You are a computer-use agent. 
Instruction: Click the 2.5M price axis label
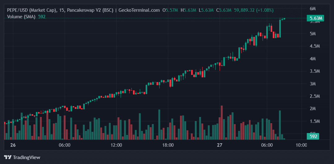point(315,96)
